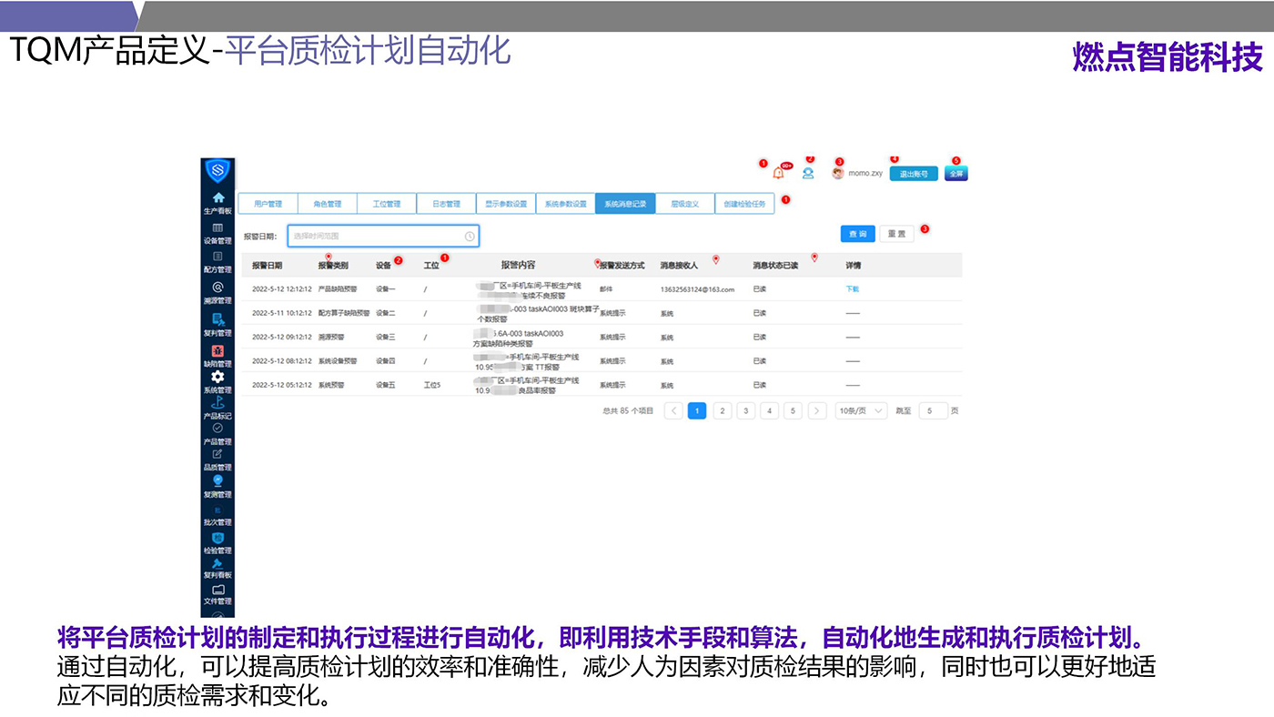Open 系统管理 gear icon in sidebar
Screen dimensions: 1274x717
pos(217,377)
